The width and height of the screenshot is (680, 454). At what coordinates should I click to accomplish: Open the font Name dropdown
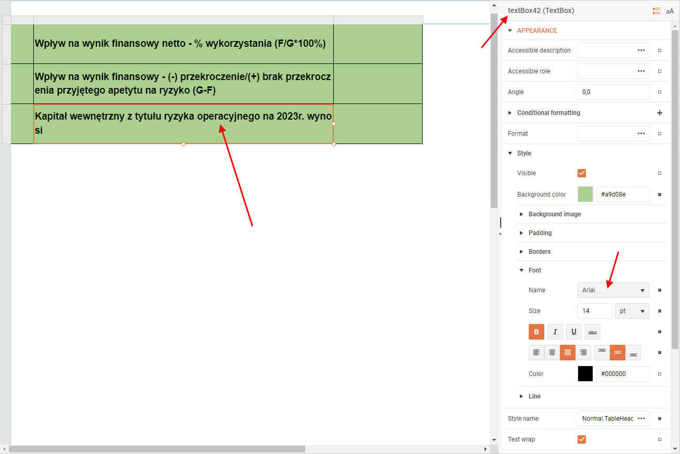pos(613,290)
